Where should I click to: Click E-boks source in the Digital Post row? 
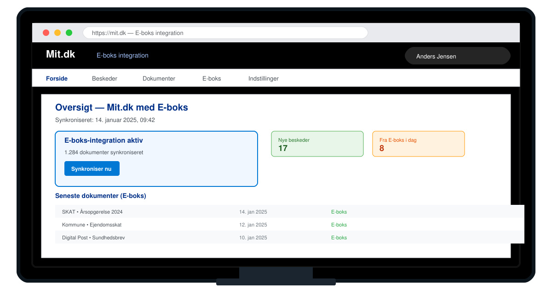pyautogui.click(x=339, y=238)
